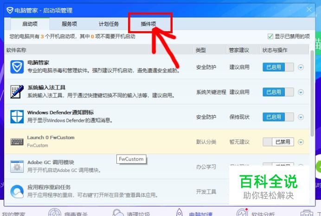Switch to the 计划任务 tab
The image size is (321, 216).
click(109, 24)
